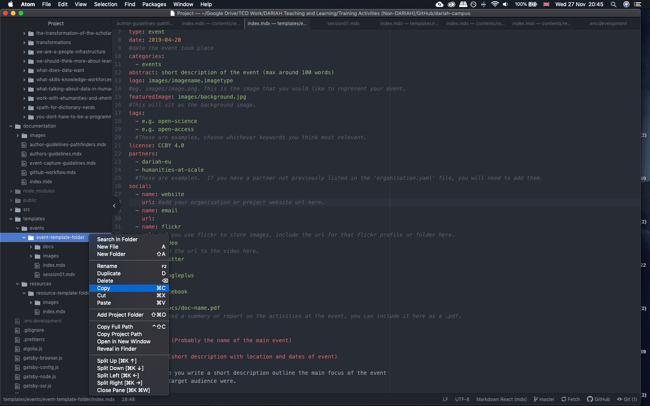
Task: Switch to the session01.mdx tab
Action: 343,24
